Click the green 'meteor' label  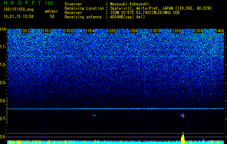coord(51,11)
